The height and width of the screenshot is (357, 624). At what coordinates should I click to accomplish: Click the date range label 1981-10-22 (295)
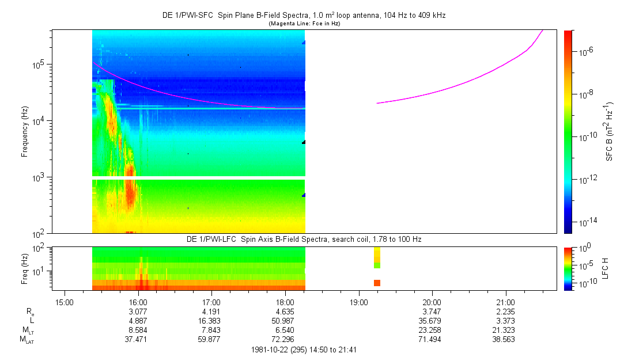coord(304,350)
